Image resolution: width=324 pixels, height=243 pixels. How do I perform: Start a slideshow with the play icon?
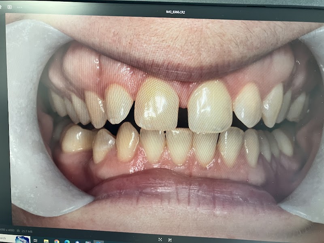click(9, 6)
